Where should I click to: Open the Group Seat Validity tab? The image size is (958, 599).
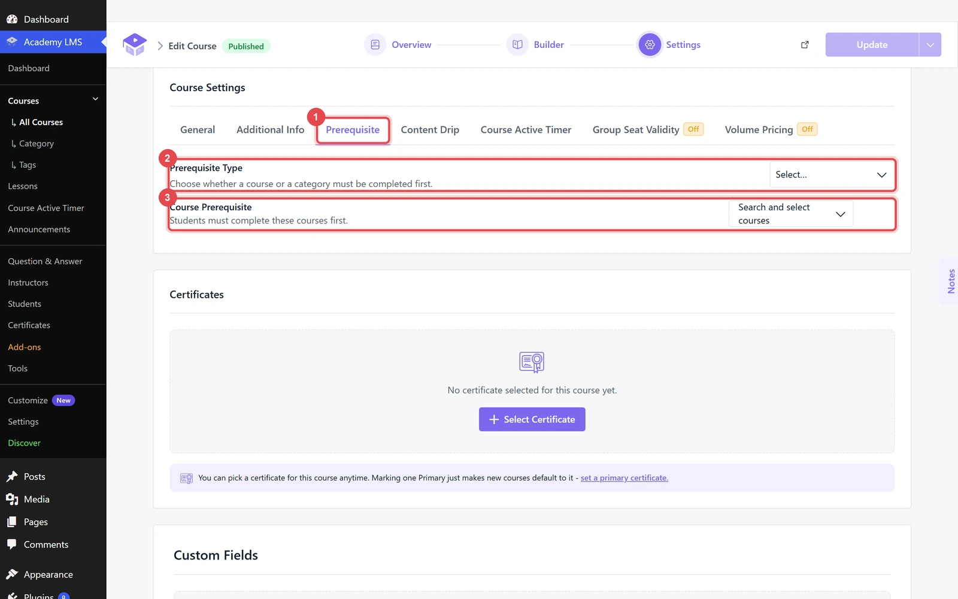(x=648, y=130)
